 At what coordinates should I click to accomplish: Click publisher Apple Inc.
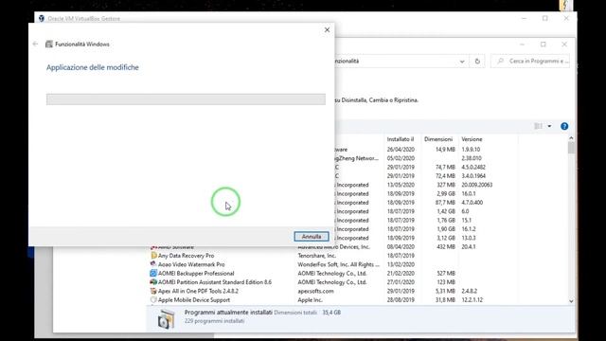[311, 300]
